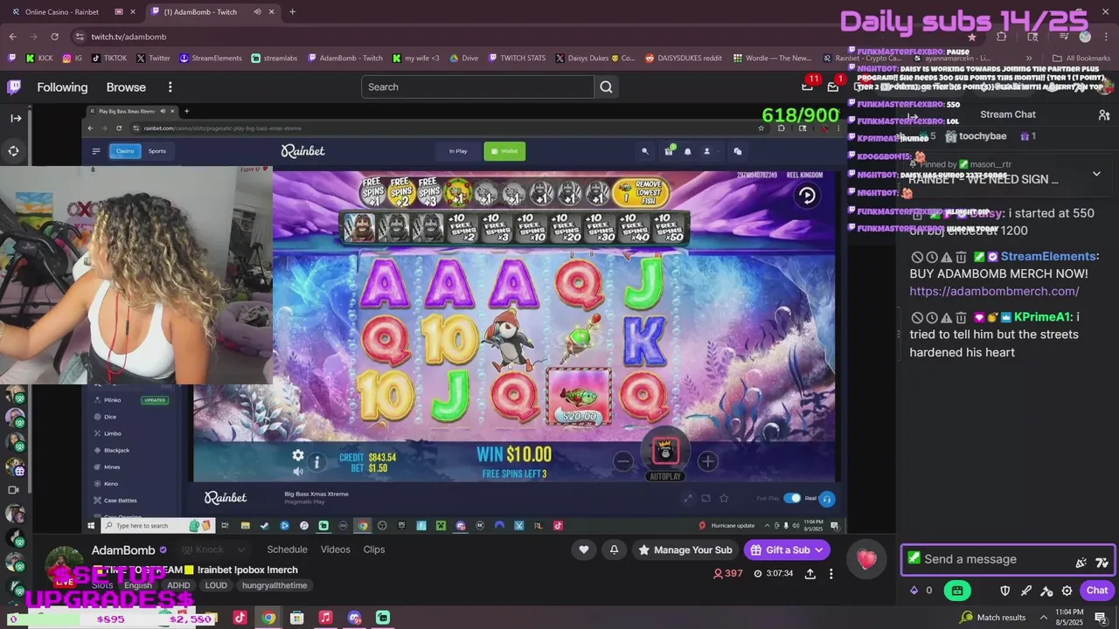Open Apple Music icon in taskbar
Viewport: 1119px width, 629px height.
pyautogui.click(x=325, y=618)
